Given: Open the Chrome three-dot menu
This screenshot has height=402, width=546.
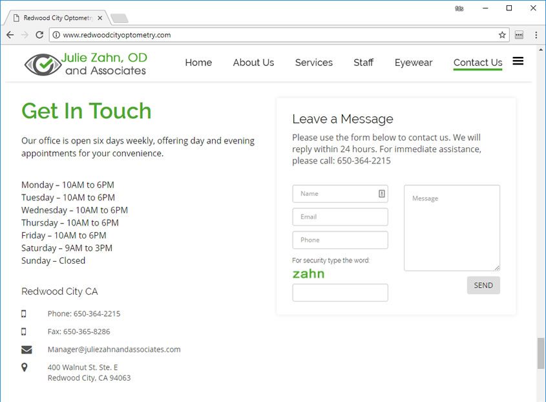Looking at the screenshot, I should coord(536,35).
